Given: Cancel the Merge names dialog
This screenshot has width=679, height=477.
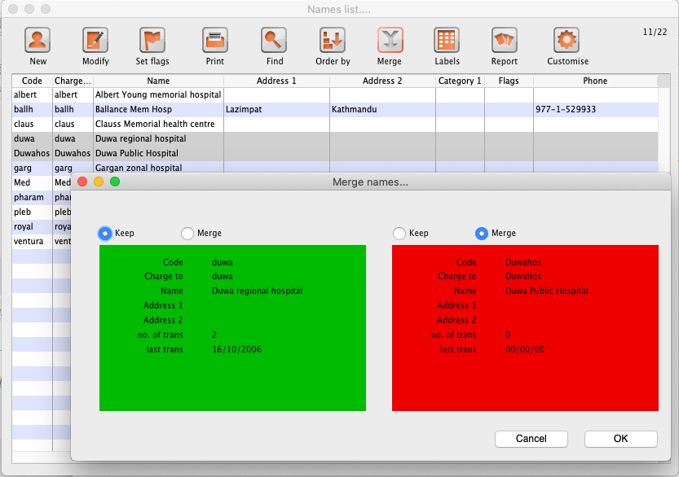Looking at the screenshot, I should pos(531,439).
